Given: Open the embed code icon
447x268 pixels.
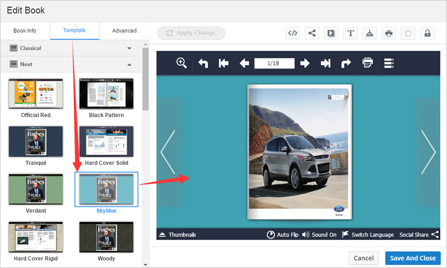Looking at the screenshot, I should click(x=293, y=33).
